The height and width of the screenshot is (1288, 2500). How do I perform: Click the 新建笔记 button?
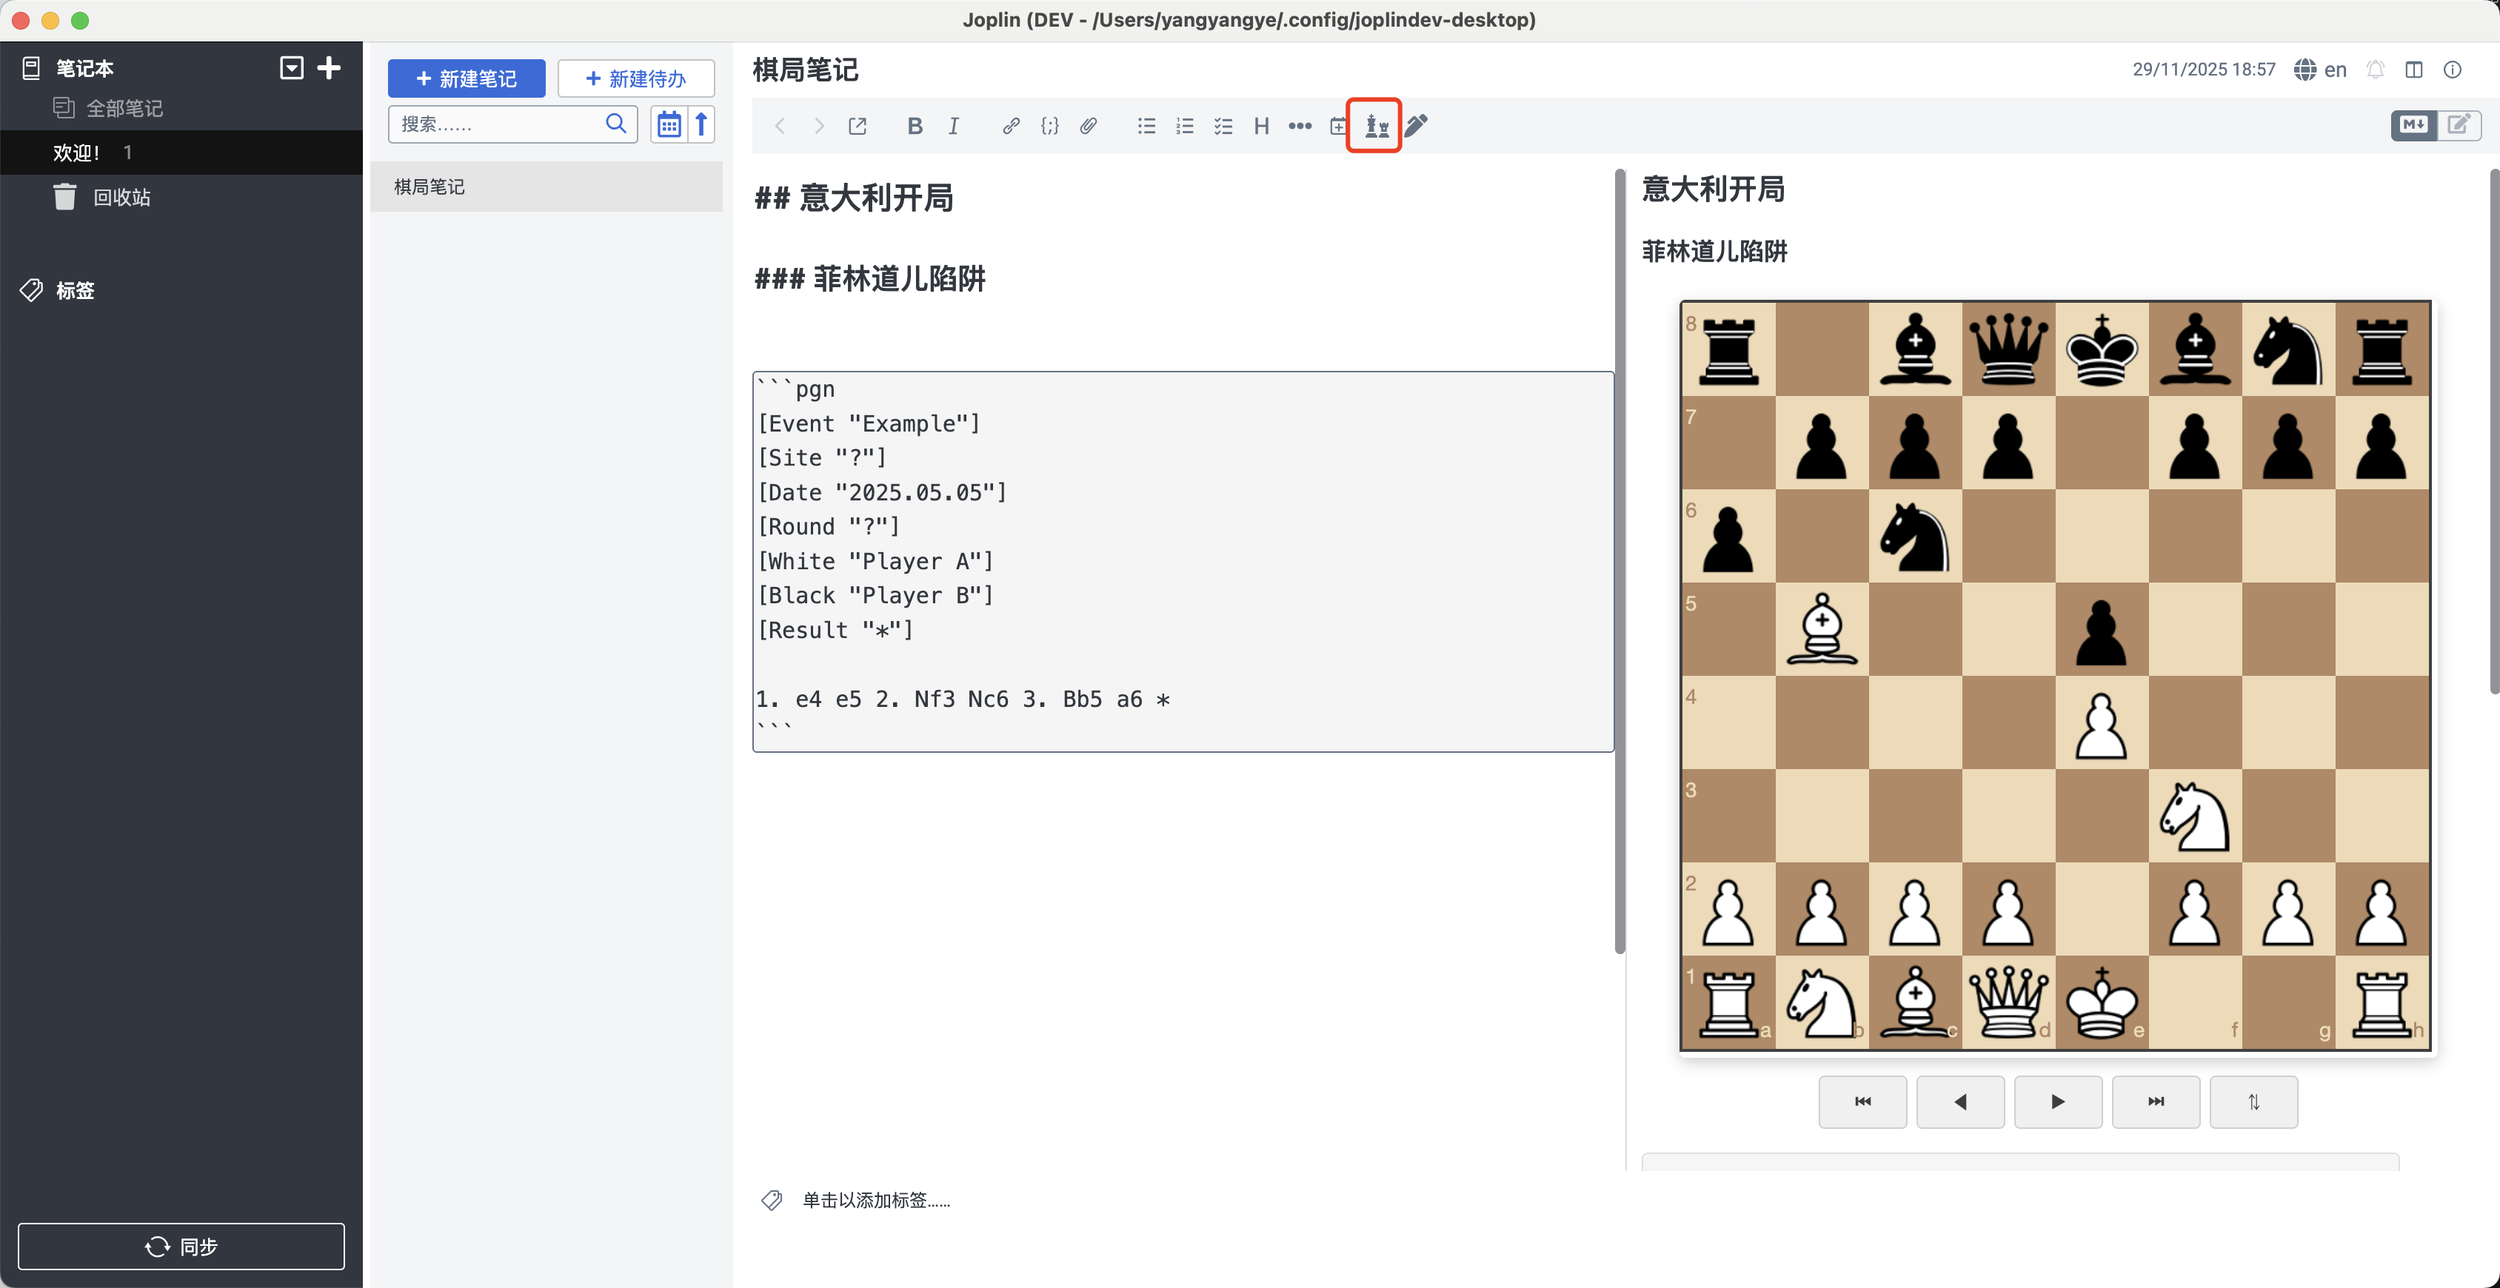[x=466, y=78]
